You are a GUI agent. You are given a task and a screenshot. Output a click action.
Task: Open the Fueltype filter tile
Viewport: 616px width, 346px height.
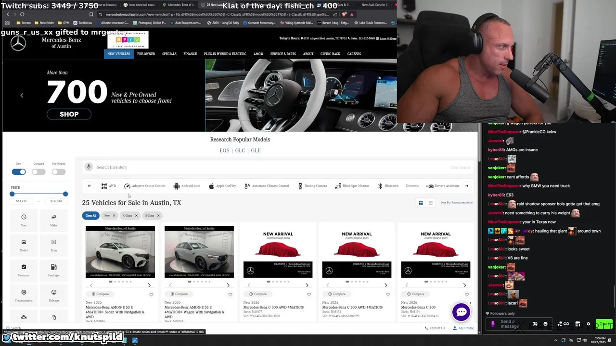point(53,270)
